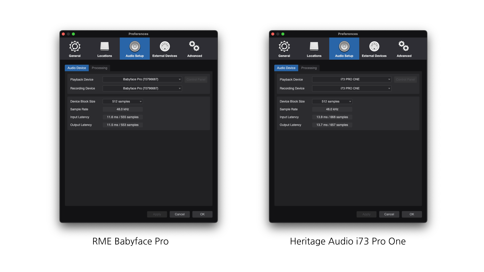Screen dimensions: 484x272
Task: Expand i73 PRO ONE Playback Device dropdown
Action: point(352,79)
